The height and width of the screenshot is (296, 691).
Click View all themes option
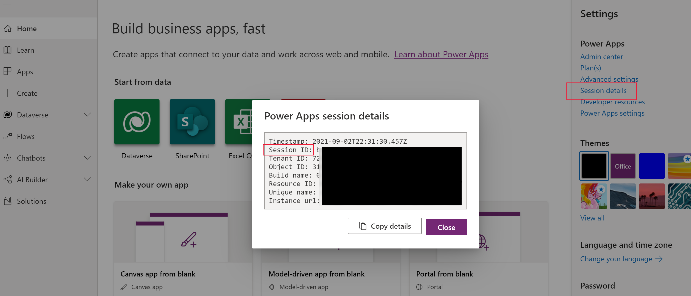[x=592, y=217]
